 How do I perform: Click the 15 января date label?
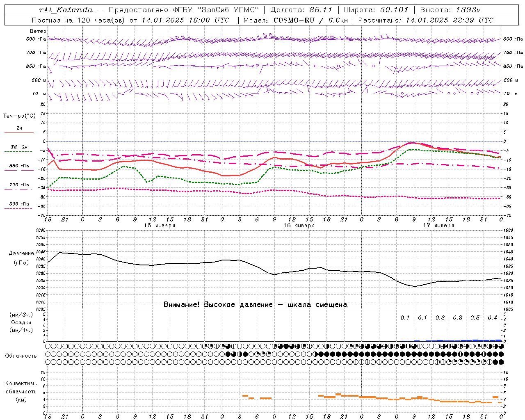[x=160, y=226]
